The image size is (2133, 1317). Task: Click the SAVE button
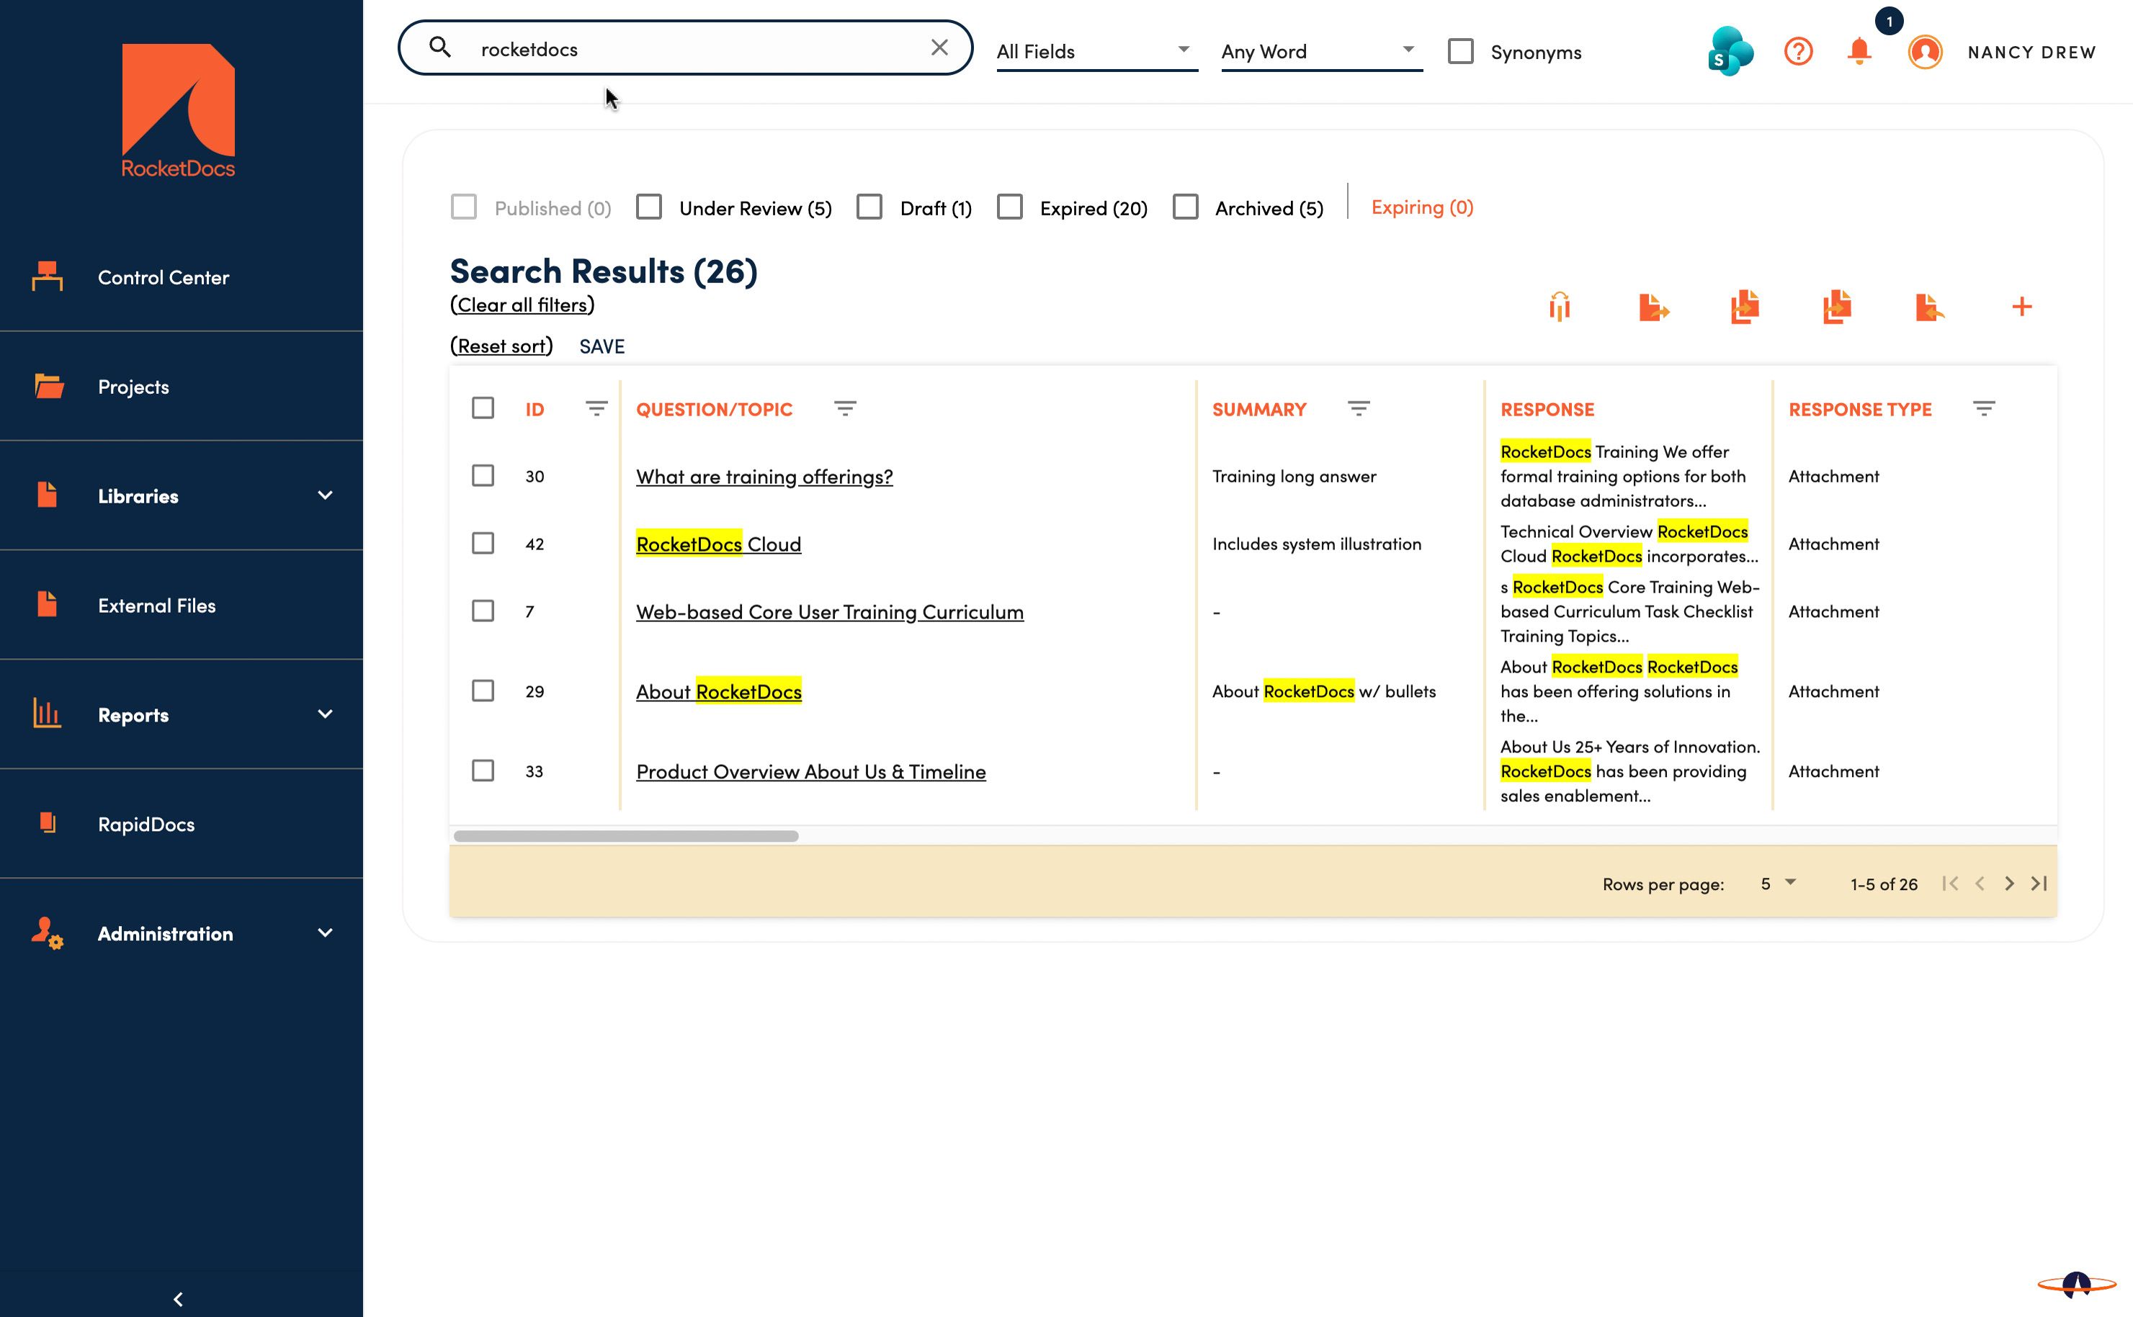(602, 346)
